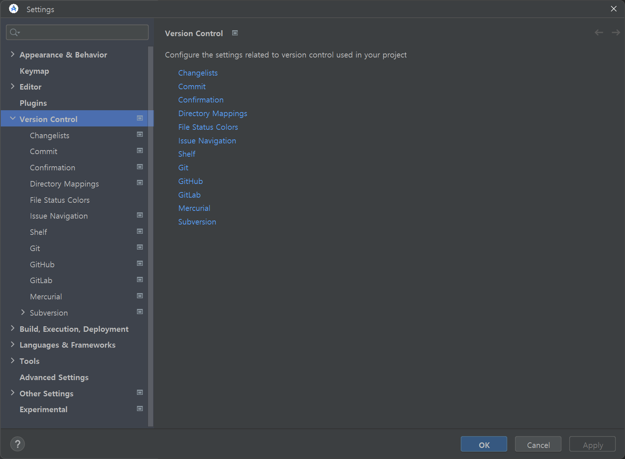Select Experimental in settings tree
Viewport: 625px width, 459px height.
coord(43,409)
